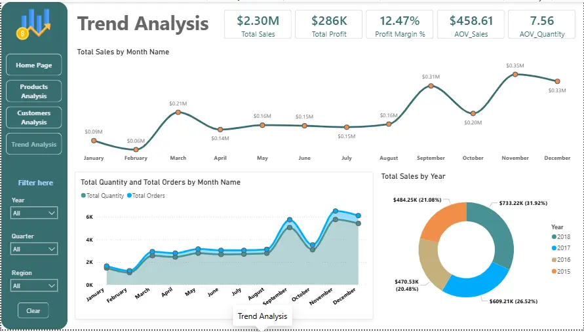Select 2018 in the Year legend
The width and height of the screenshot is (584, 332).
pos(561,236)
